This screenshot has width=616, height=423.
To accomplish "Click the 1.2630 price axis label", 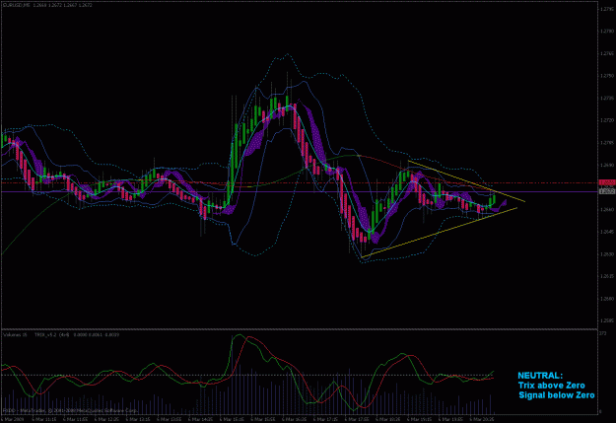I will coord(607,254).
